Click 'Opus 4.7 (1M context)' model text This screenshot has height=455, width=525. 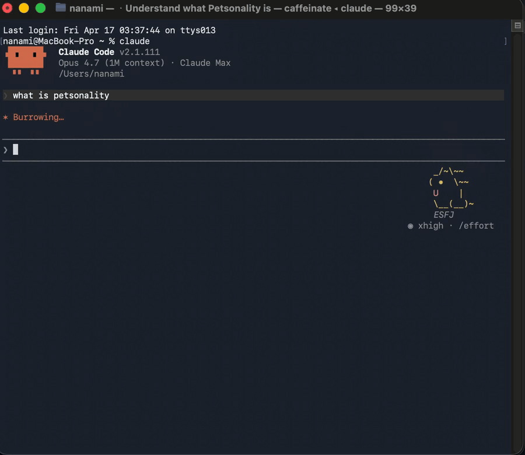click(x=111, y=63)
